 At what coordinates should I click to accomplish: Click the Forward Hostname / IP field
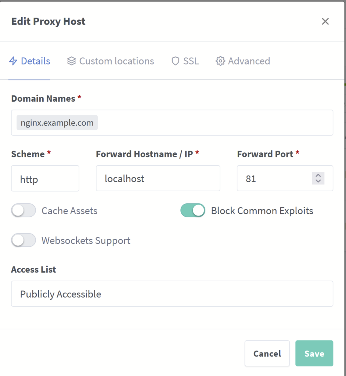tap(158, 178)
